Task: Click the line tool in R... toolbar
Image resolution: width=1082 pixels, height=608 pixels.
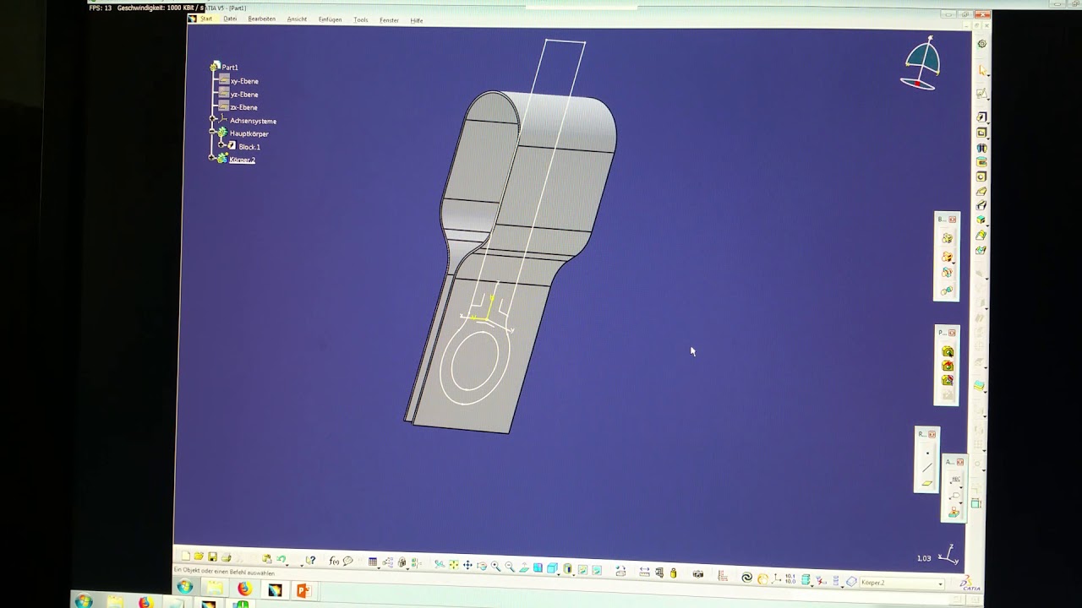Action: coord(927,468)
